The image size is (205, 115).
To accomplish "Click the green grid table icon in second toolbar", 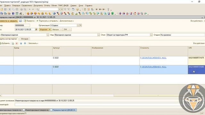I will 17,13.
